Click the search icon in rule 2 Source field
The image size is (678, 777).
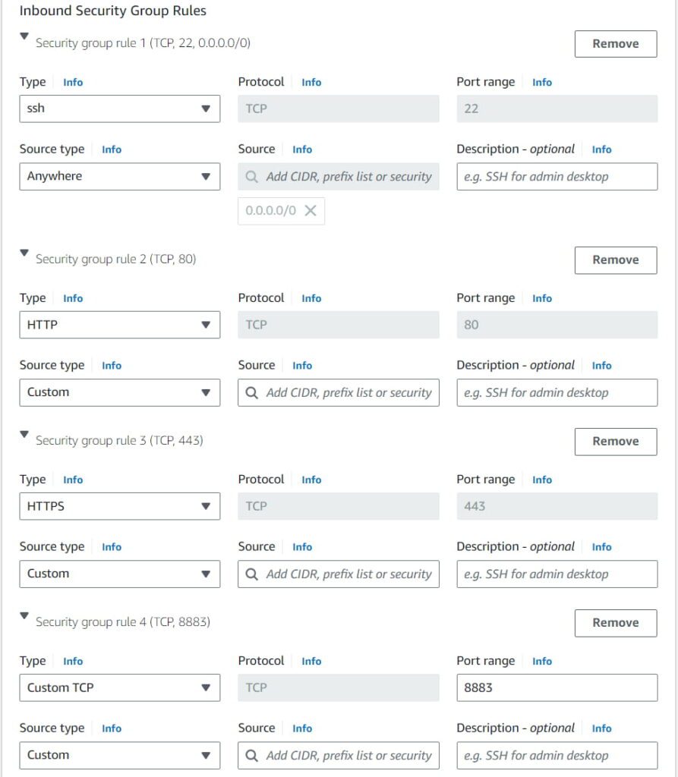tap(251, 392)
